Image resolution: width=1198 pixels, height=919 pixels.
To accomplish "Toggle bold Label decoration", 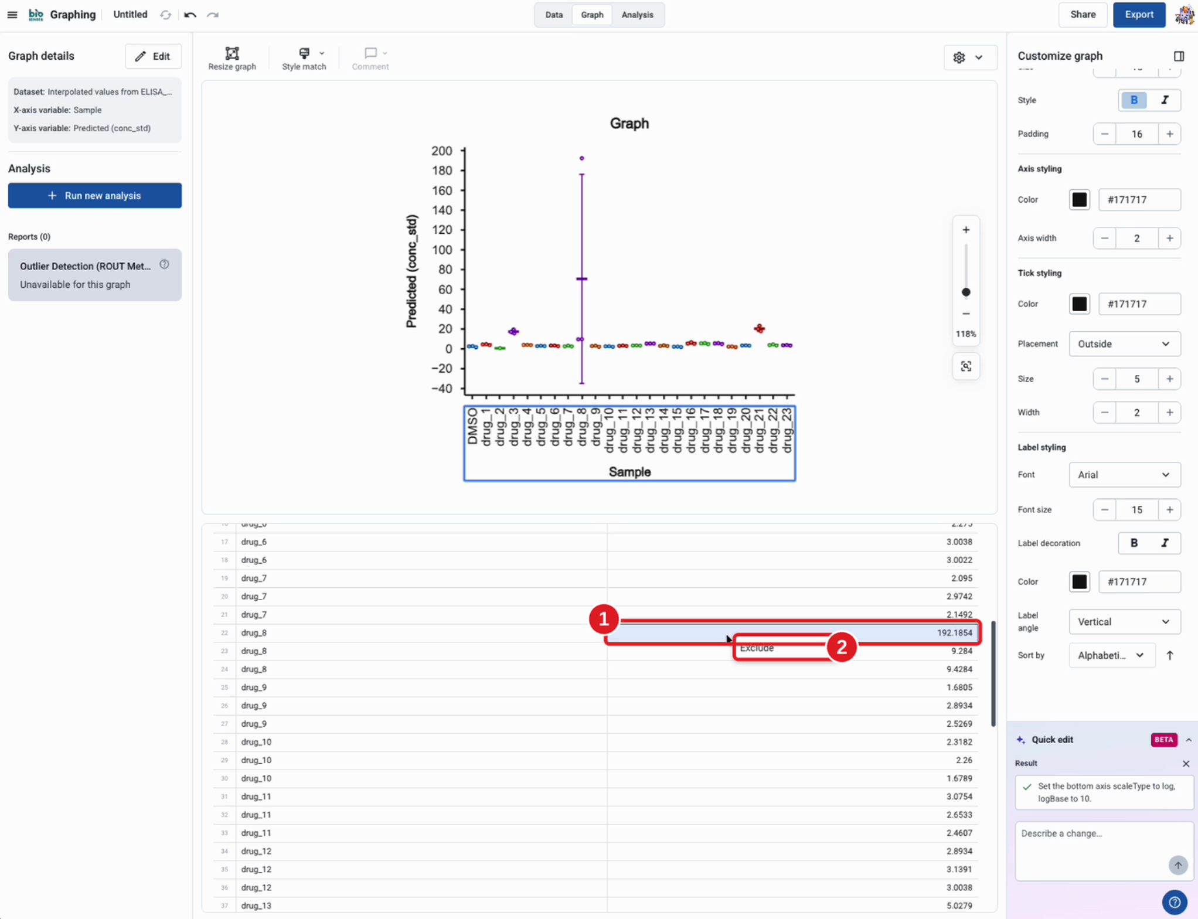I will [x=1134, y=543].
